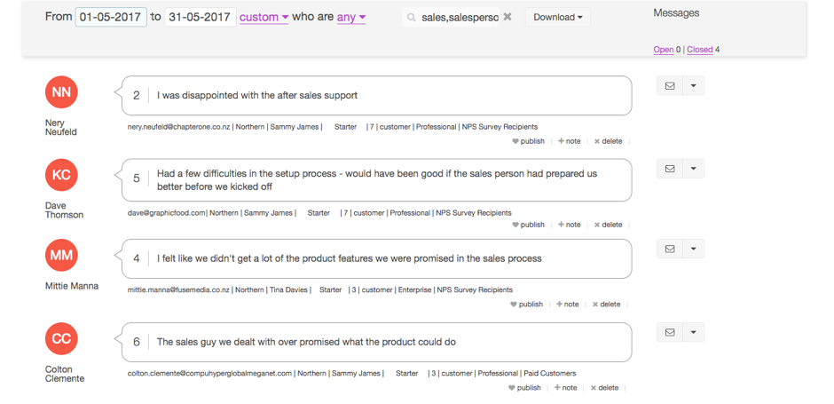Delete Mittie Manna's comment
Viewport: 834px width, 404px height.
[606, 305]
